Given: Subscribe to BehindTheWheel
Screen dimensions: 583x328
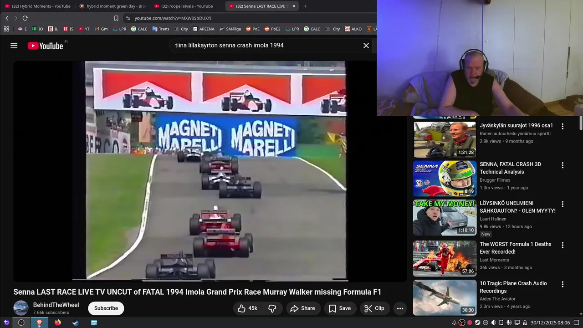Looking at the screenshot, I should [106, 308].
